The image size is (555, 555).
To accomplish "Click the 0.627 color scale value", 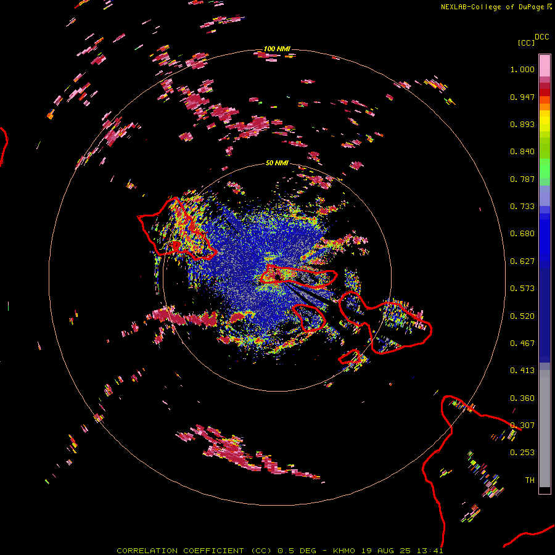I will click(522, 261).
